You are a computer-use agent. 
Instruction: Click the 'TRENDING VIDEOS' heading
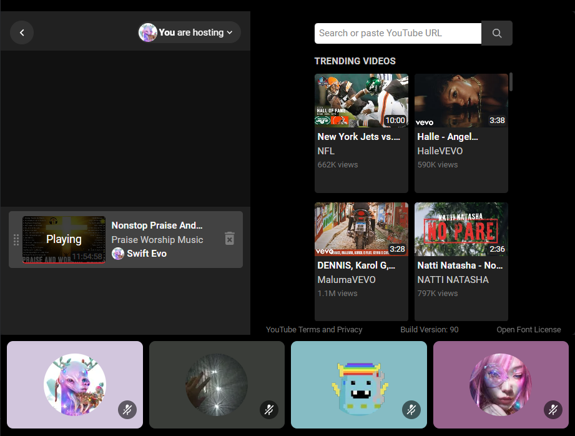tap(355, 61)
